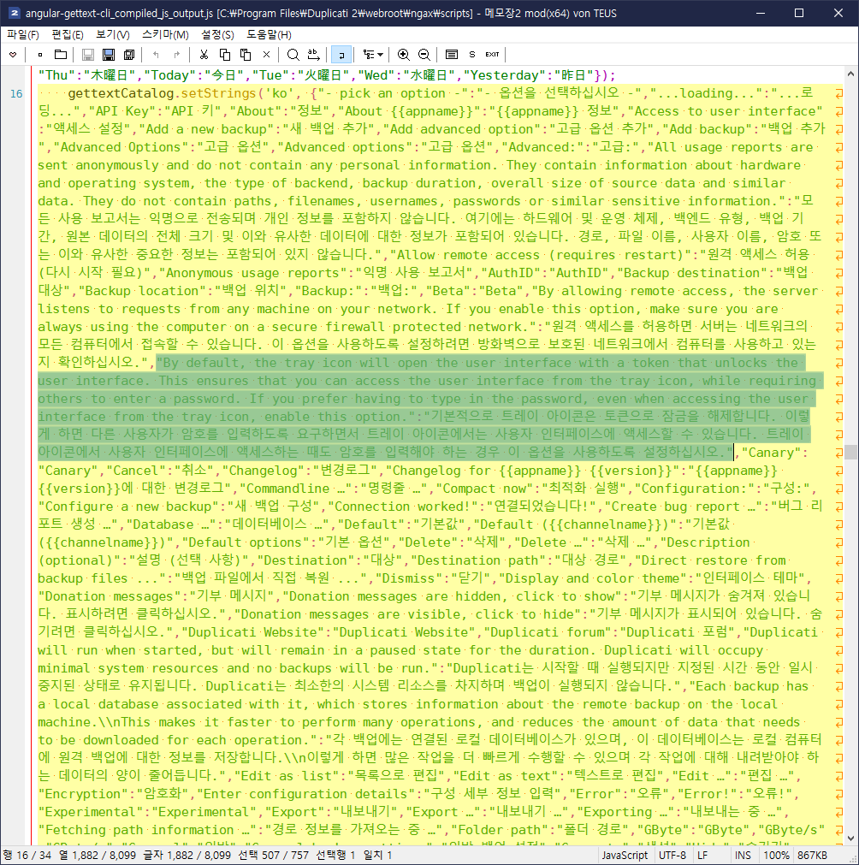Click the EXIT toolbar button

tap(492, 55)
